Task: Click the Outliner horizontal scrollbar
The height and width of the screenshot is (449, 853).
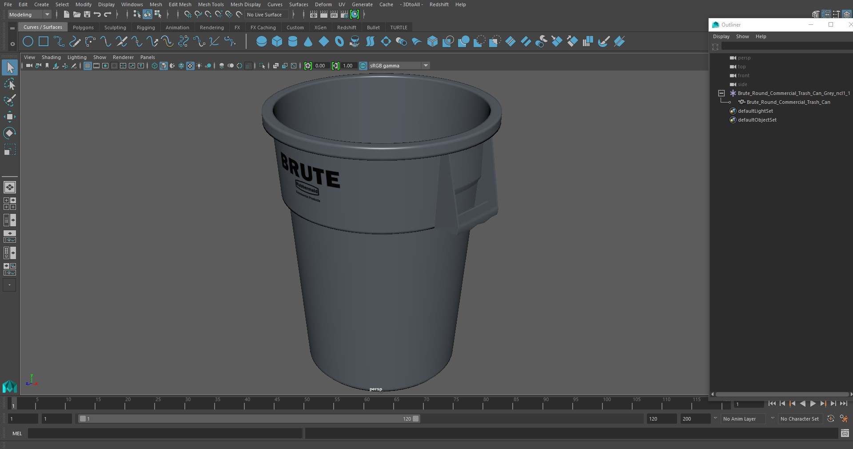Action: pos(782,394)
